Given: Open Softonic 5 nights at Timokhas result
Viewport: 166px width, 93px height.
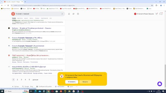Looking at the screenshot, I should tap(32, 28).
